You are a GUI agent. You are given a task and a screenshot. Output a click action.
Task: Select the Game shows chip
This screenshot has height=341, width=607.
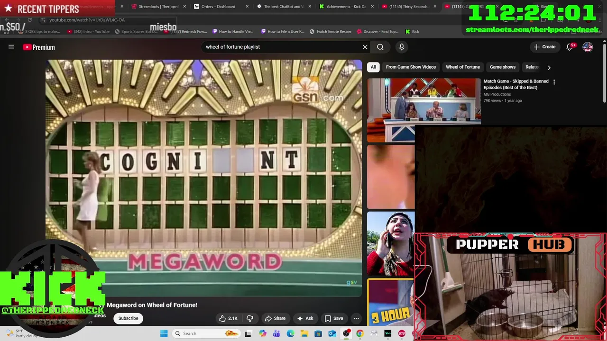(x=503, y=67)
